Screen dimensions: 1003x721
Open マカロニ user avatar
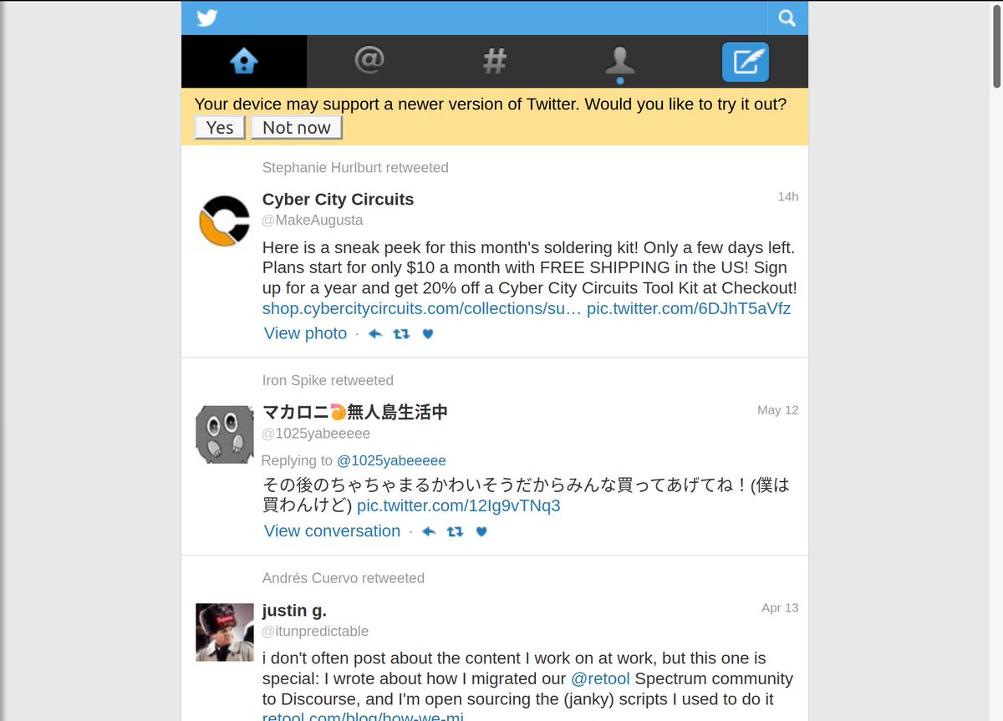225,434
